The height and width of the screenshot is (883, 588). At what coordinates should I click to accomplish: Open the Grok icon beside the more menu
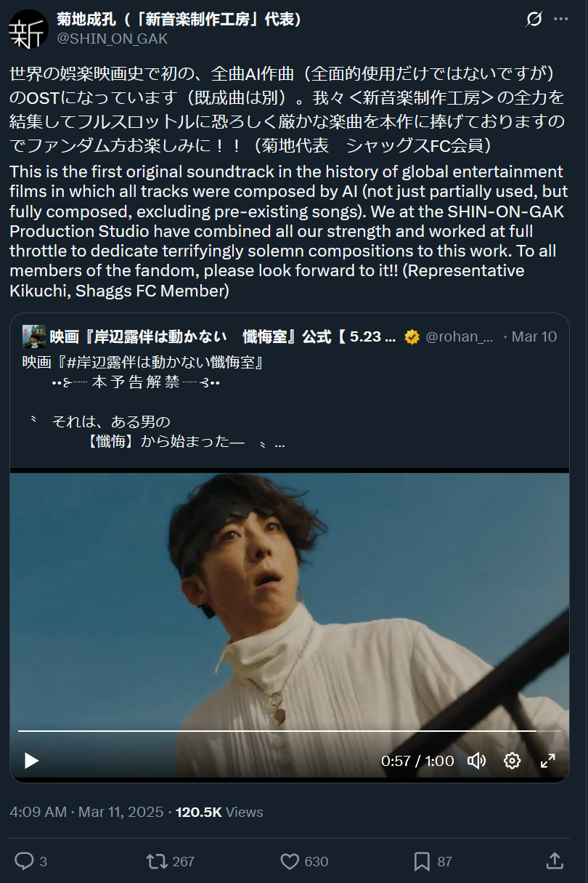[534, 20]
